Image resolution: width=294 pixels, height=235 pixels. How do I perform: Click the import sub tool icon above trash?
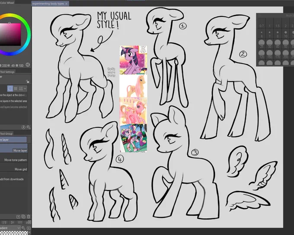pos(18,216)
